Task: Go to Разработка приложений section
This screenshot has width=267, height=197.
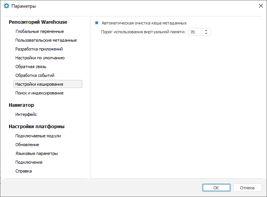Action: tap(39, 49)
